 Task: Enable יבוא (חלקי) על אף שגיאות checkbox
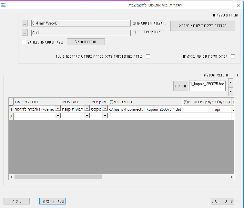(233, 56)
